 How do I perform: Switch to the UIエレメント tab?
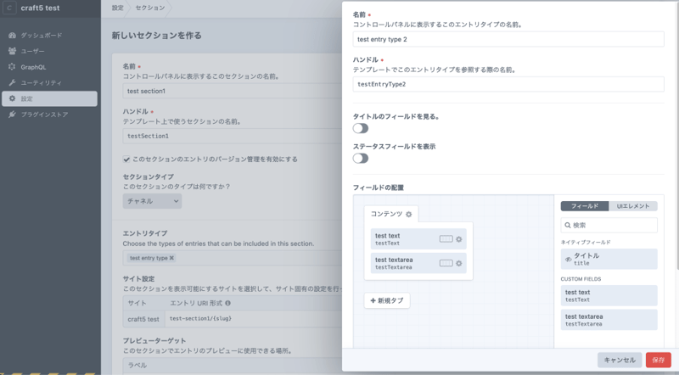click(633, 205)
